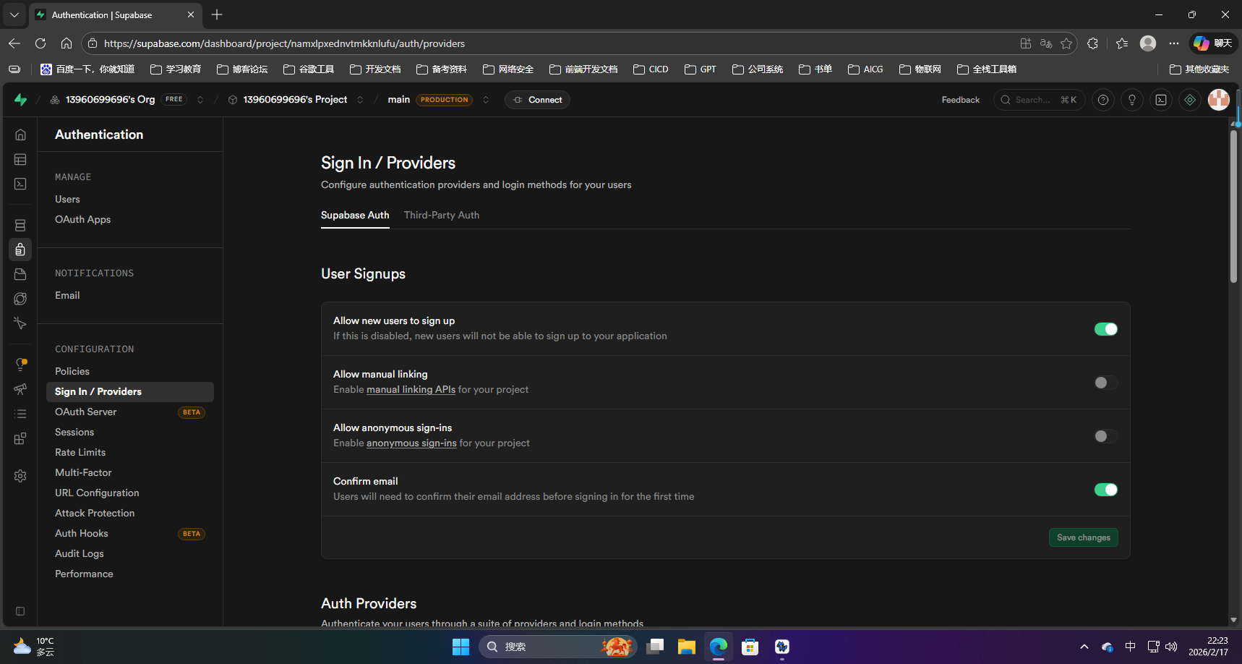
Task: Open the SQL Editor sidebar icon
Action: tap(20, 184)
